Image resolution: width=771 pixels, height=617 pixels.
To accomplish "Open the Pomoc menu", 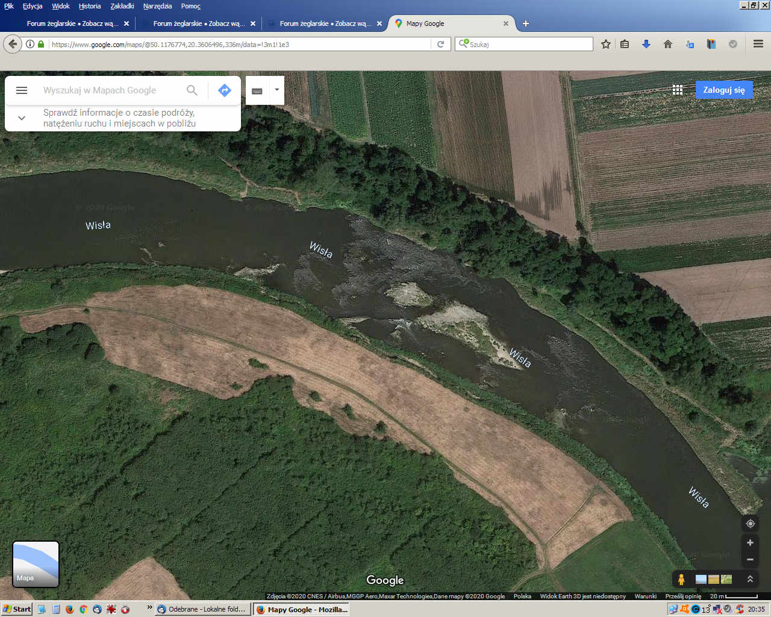I will click(x=191, y=6).
